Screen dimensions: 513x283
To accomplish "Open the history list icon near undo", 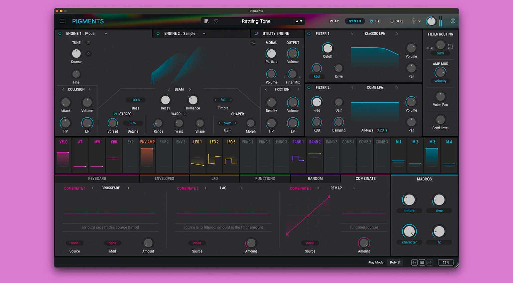I will (x=422, y=262).
